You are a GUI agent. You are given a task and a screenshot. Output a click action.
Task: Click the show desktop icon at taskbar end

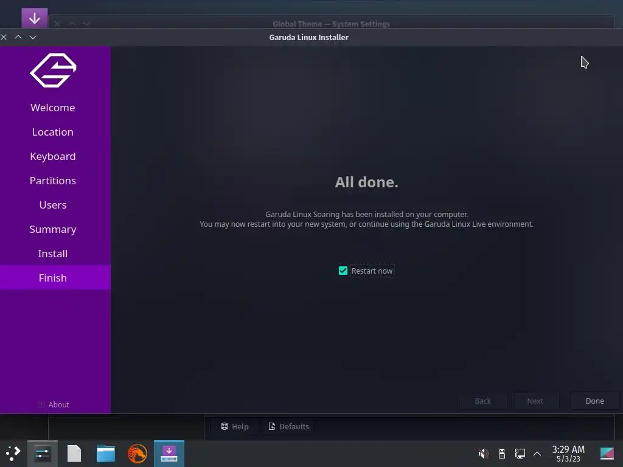(607, 454)
